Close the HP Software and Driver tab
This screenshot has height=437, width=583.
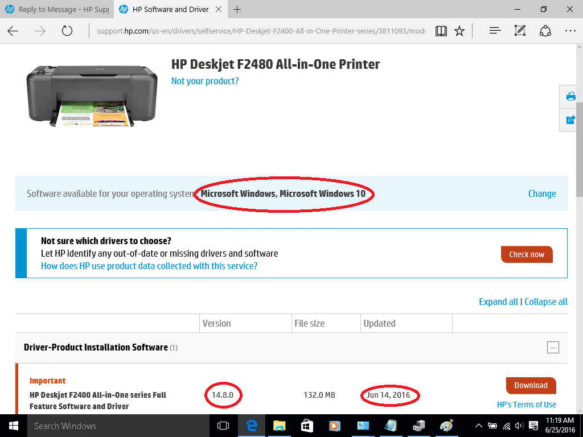219,9
